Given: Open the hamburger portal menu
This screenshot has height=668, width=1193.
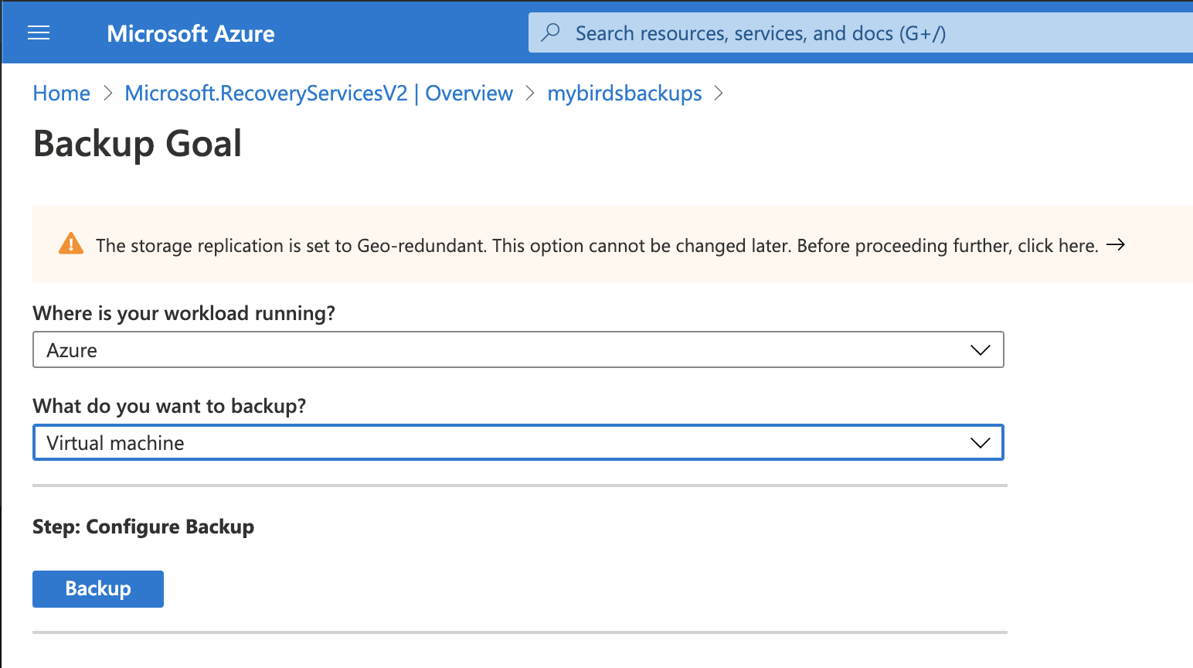Looking at the screenshot, I should tap(39, 33).
